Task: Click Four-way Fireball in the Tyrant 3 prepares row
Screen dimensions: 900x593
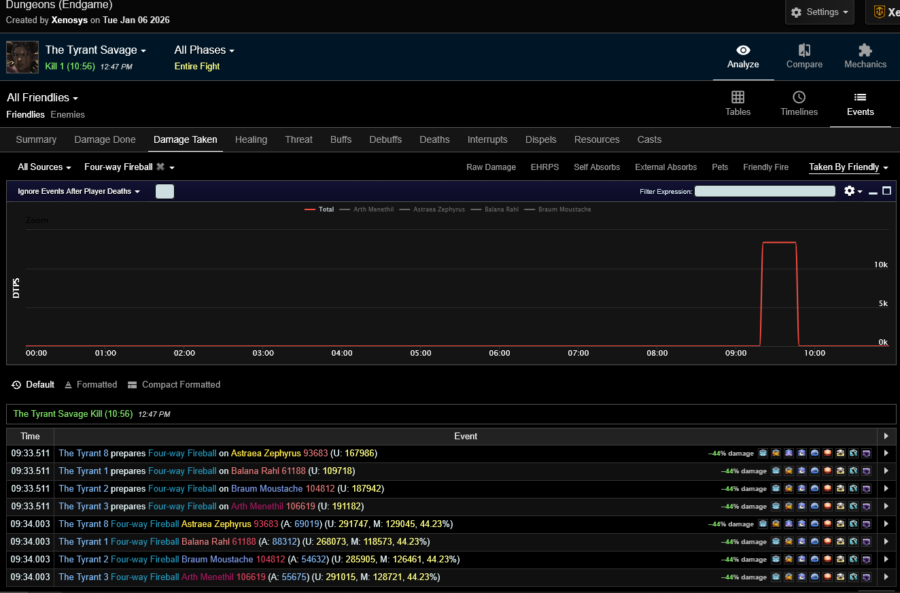Action: (182, 507)
